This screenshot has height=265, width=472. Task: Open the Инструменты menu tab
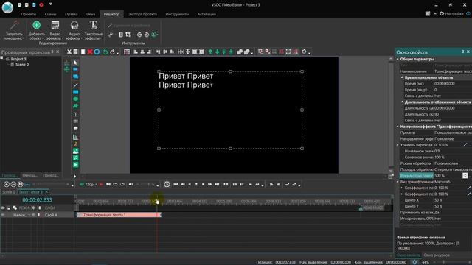[177, 14]
